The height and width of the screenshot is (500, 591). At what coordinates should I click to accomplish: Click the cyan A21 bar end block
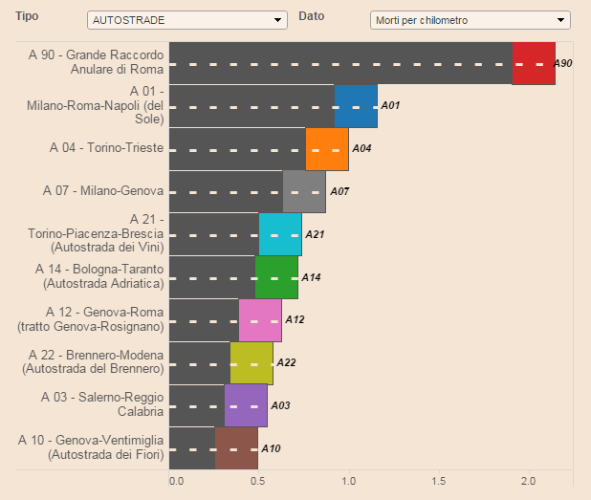pyautogui.click(x=280, y=234)
